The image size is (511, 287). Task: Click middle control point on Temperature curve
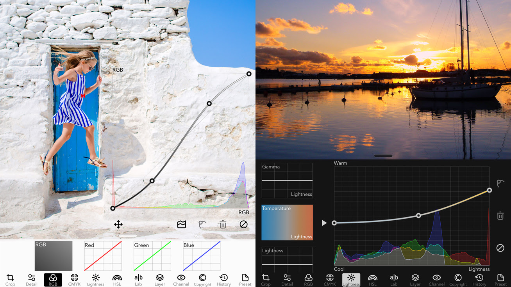pyautogui.click(x=418, y=215)
